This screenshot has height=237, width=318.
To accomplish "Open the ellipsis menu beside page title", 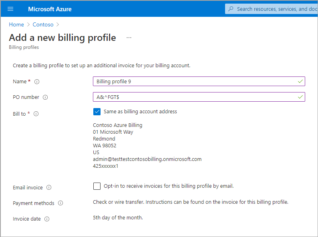I will tap(129, 38).
